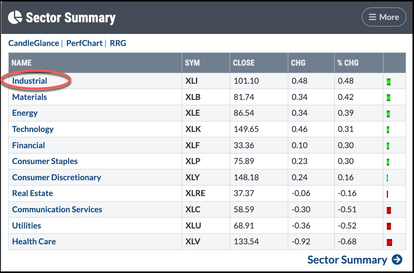
Task: Click the green bar indicator for Industrial
Action: (x=389, y=81)
